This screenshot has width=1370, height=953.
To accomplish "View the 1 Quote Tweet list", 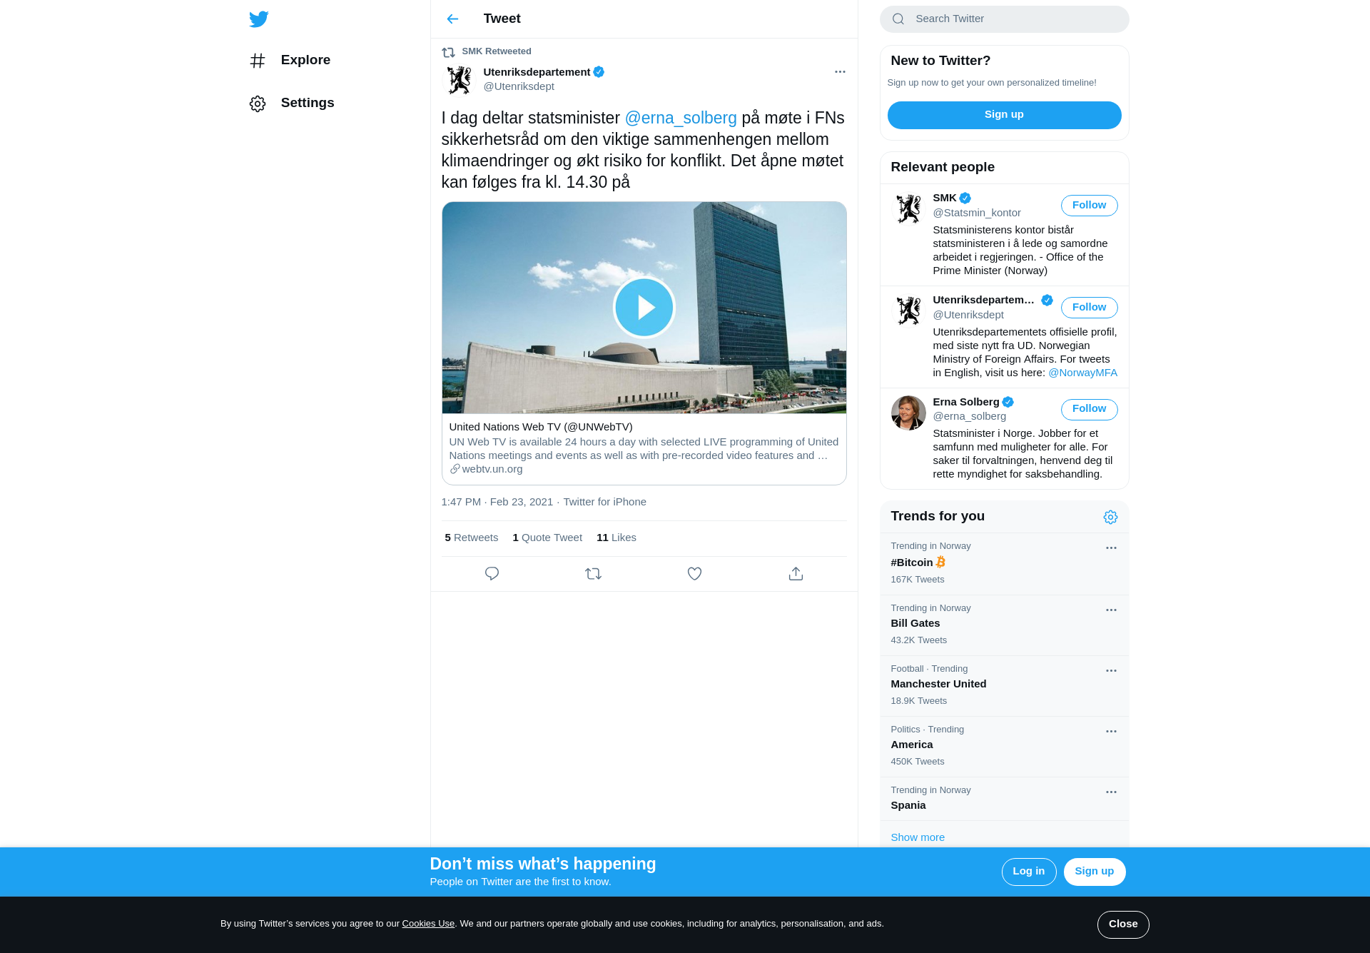I will tap(547, 538).
